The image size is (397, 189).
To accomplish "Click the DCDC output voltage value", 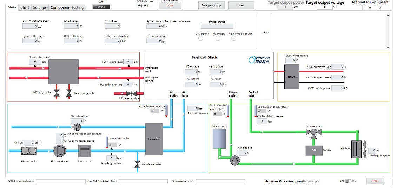I will [x=337, y=67].
